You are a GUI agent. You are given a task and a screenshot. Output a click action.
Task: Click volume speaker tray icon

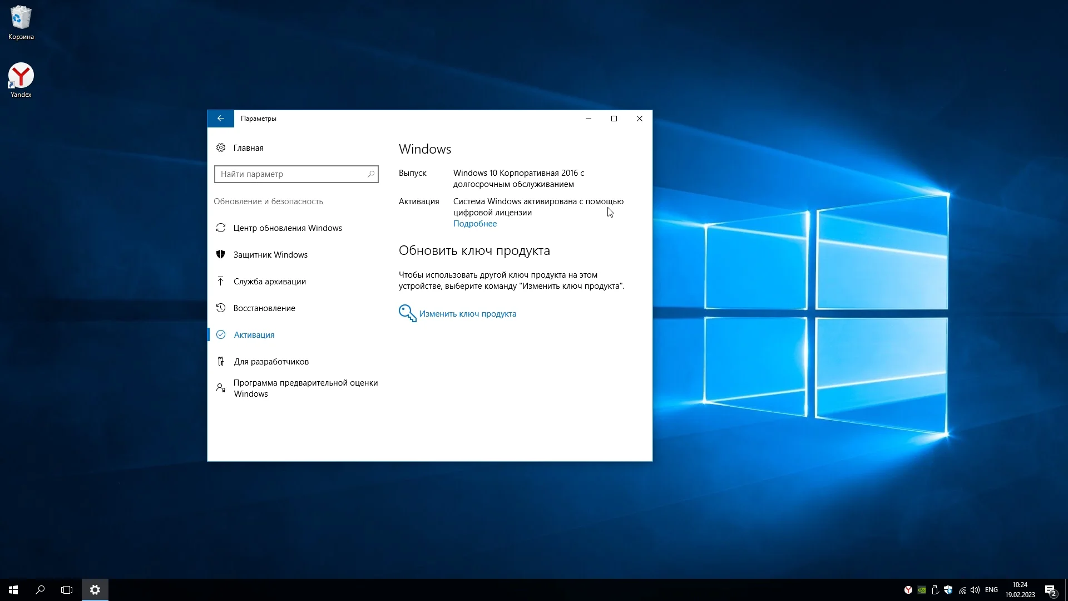coord(975,590)
